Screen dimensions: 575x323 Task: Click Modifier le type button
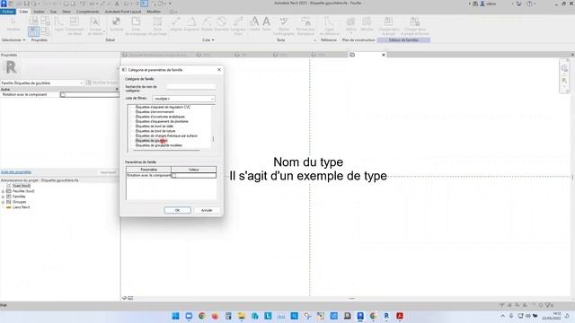tap(102, 83)
